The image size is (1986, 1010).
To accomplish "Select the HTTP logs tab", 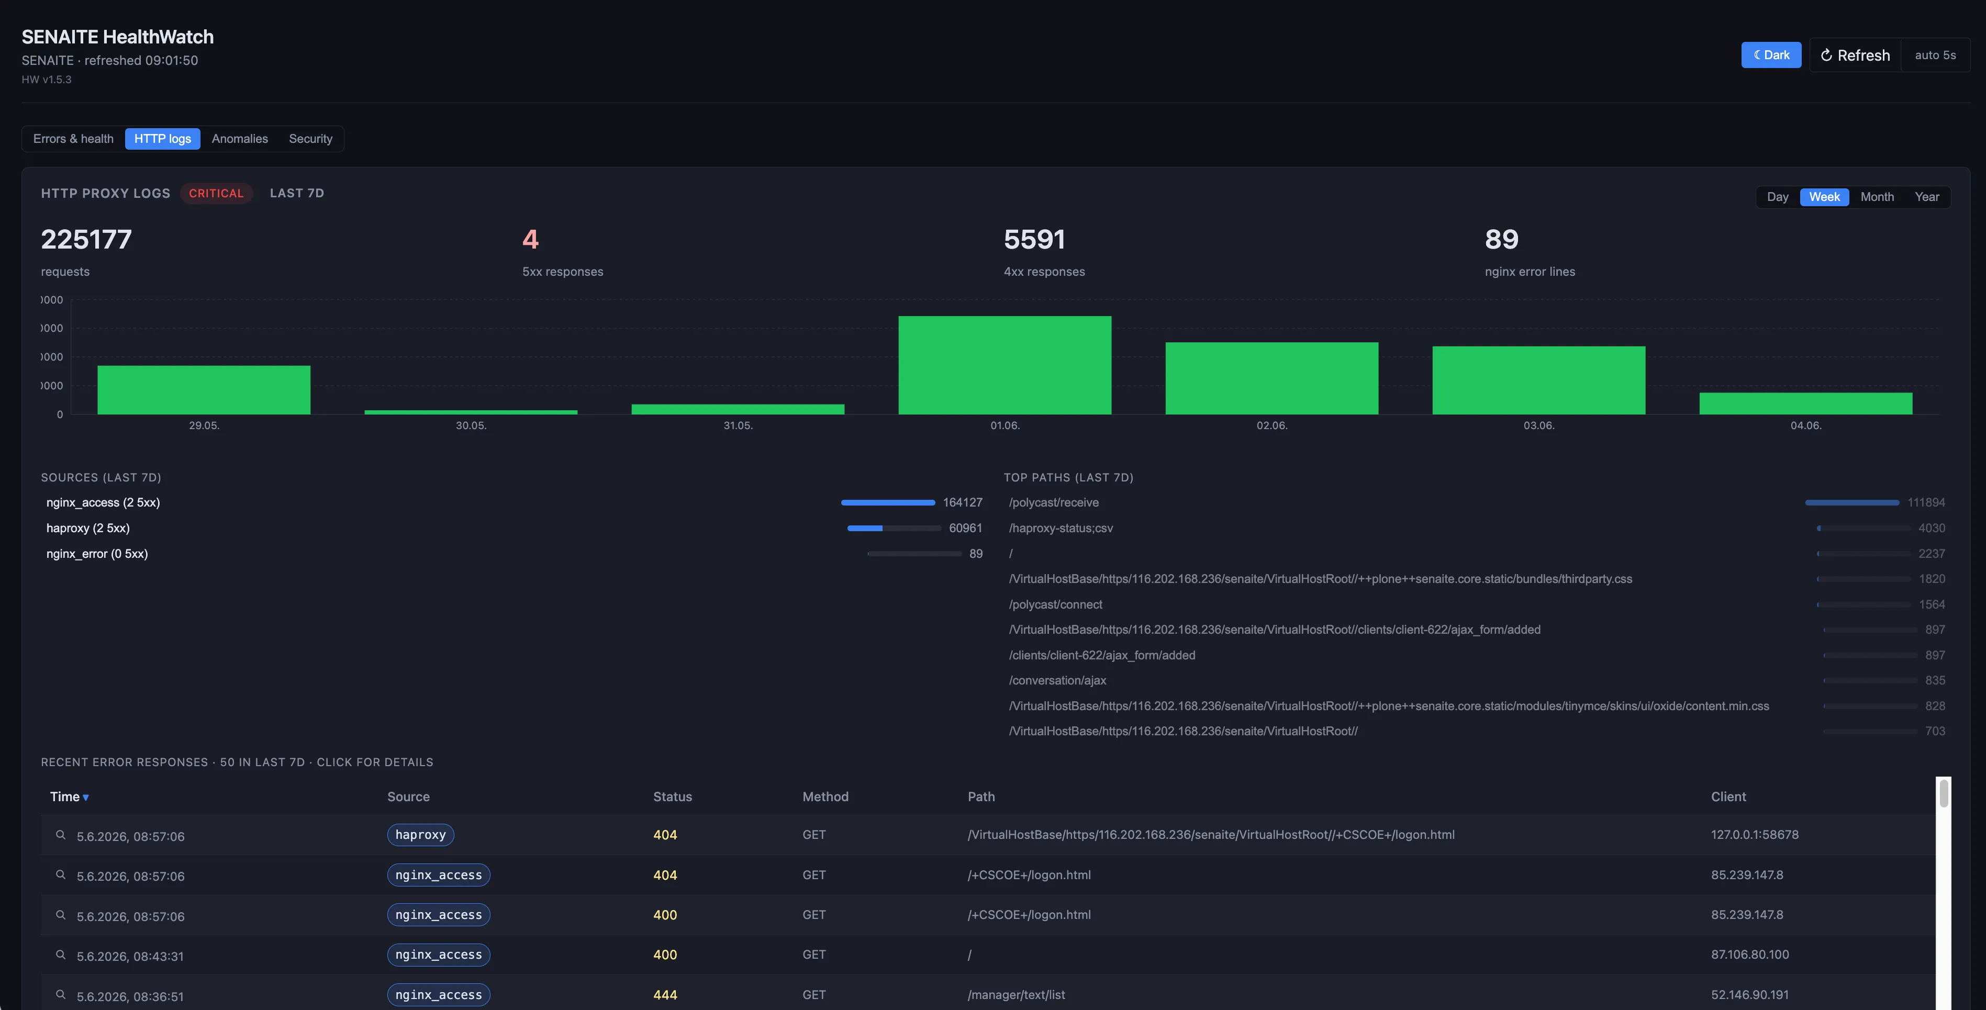I will tap(163, 139).
